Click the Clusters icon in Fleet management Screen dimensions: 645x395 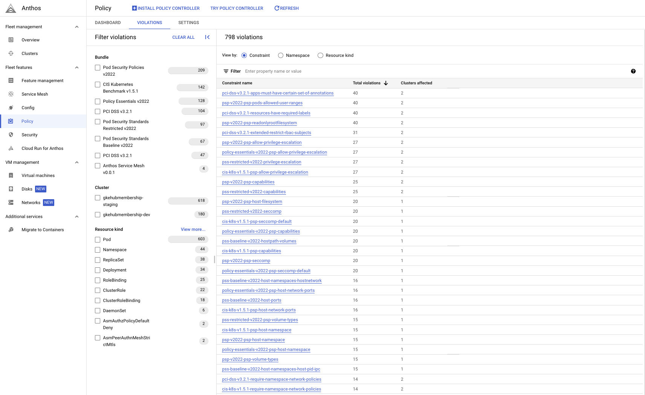[11, 53]
